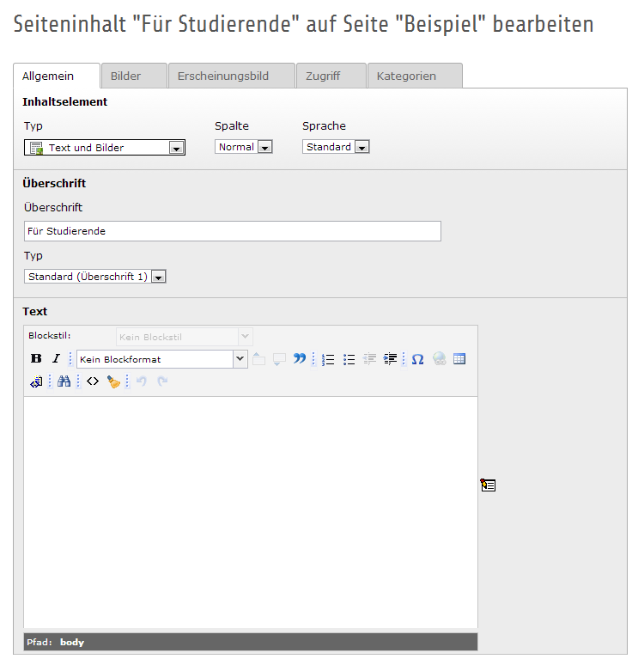
Task: Toggle bold formatting in the text editor
Action: [x=36, y=359]
